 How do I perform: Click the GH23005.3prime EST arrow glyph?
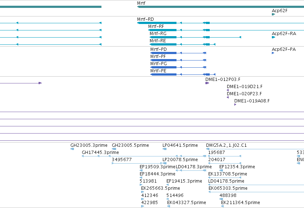click(72, 149)
